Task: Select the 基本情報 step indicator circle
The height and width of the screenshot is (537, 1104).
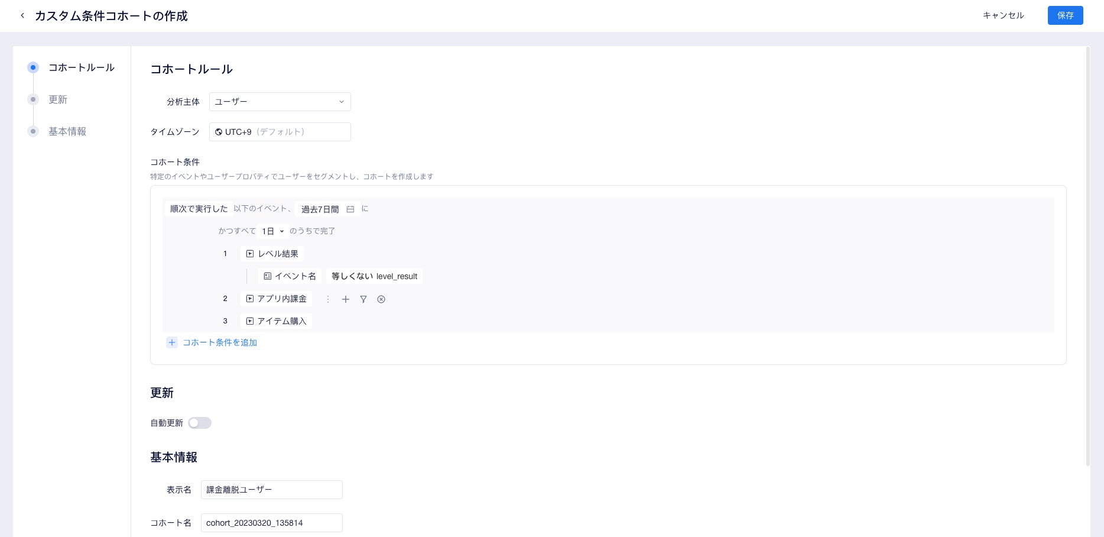Action: pos(33,131)
